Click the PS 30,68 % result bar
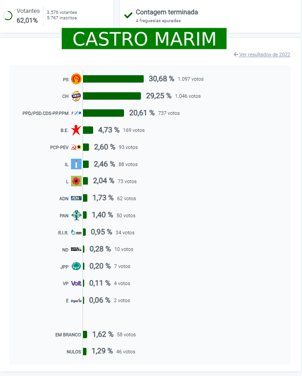Image resolution: width=302 pixels, height=376 pixels. (113, 79)
